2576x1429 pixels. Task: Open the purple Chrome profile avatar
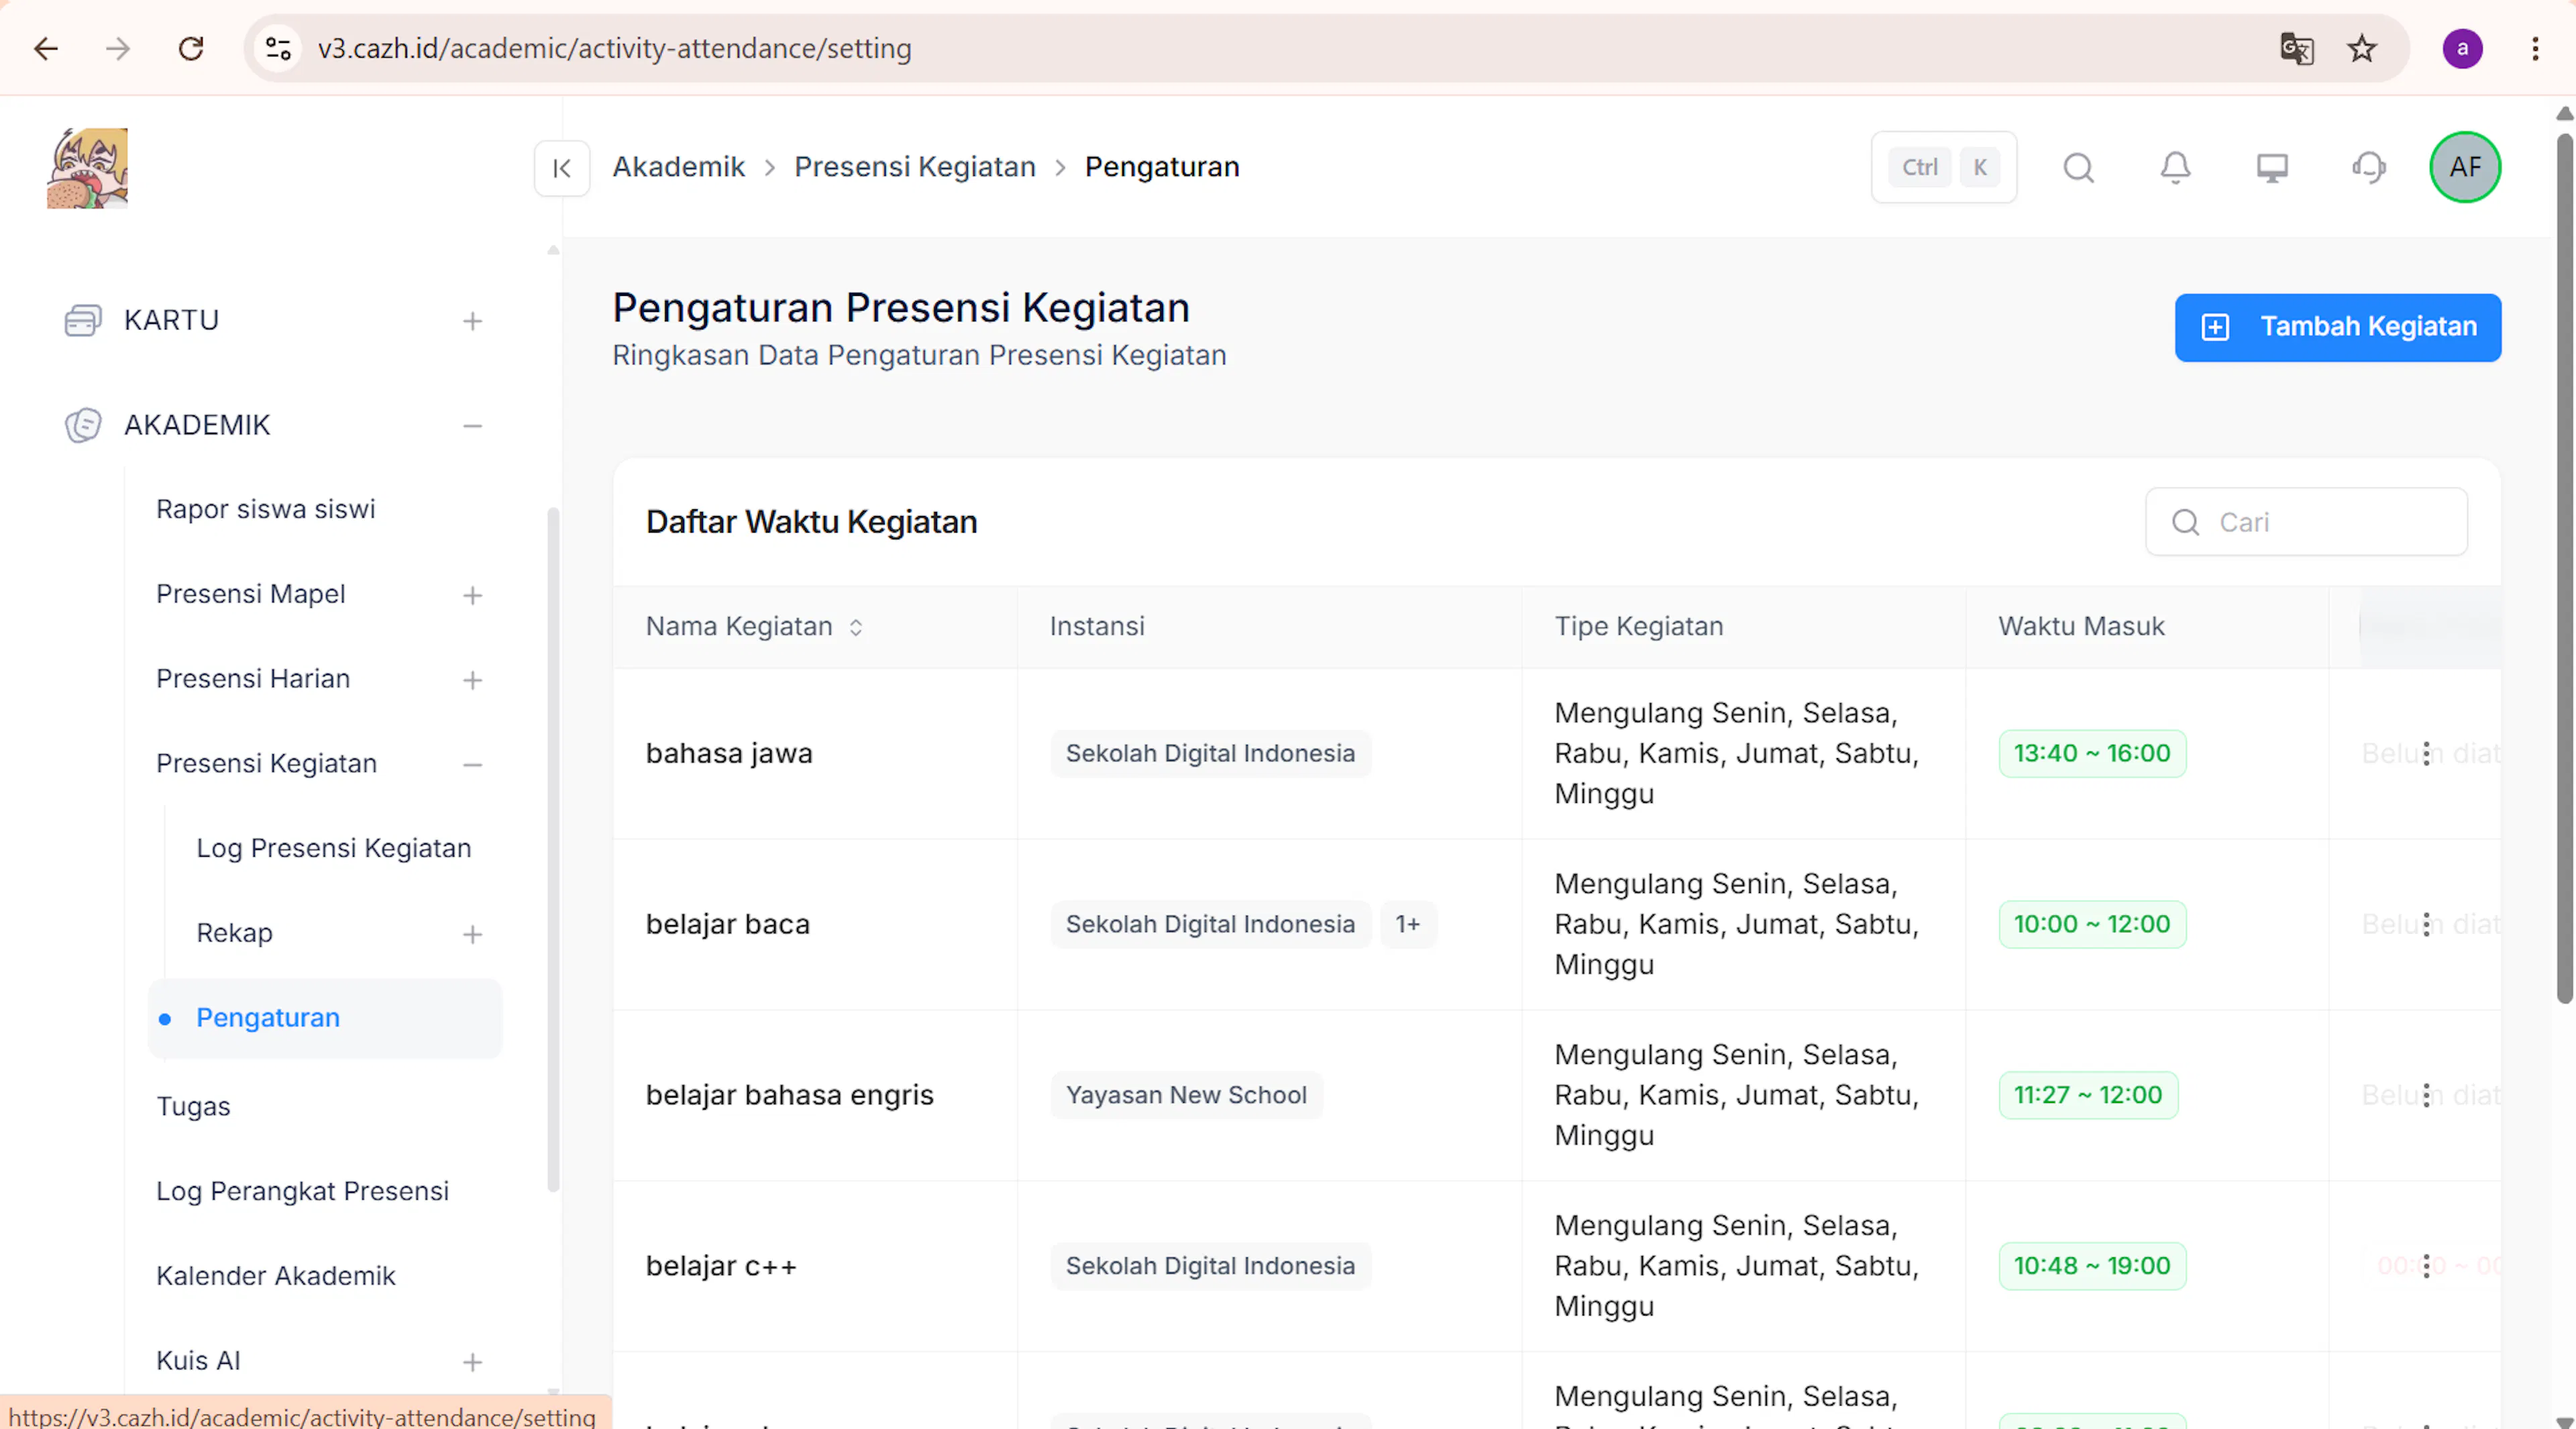coord(2463,48)
